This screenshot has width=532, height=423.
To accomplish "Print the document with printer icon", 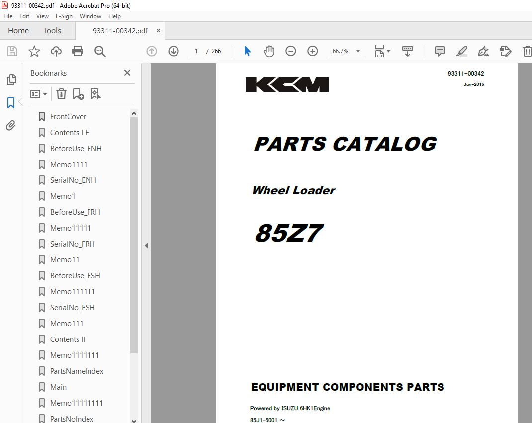I will click(78, 51).
